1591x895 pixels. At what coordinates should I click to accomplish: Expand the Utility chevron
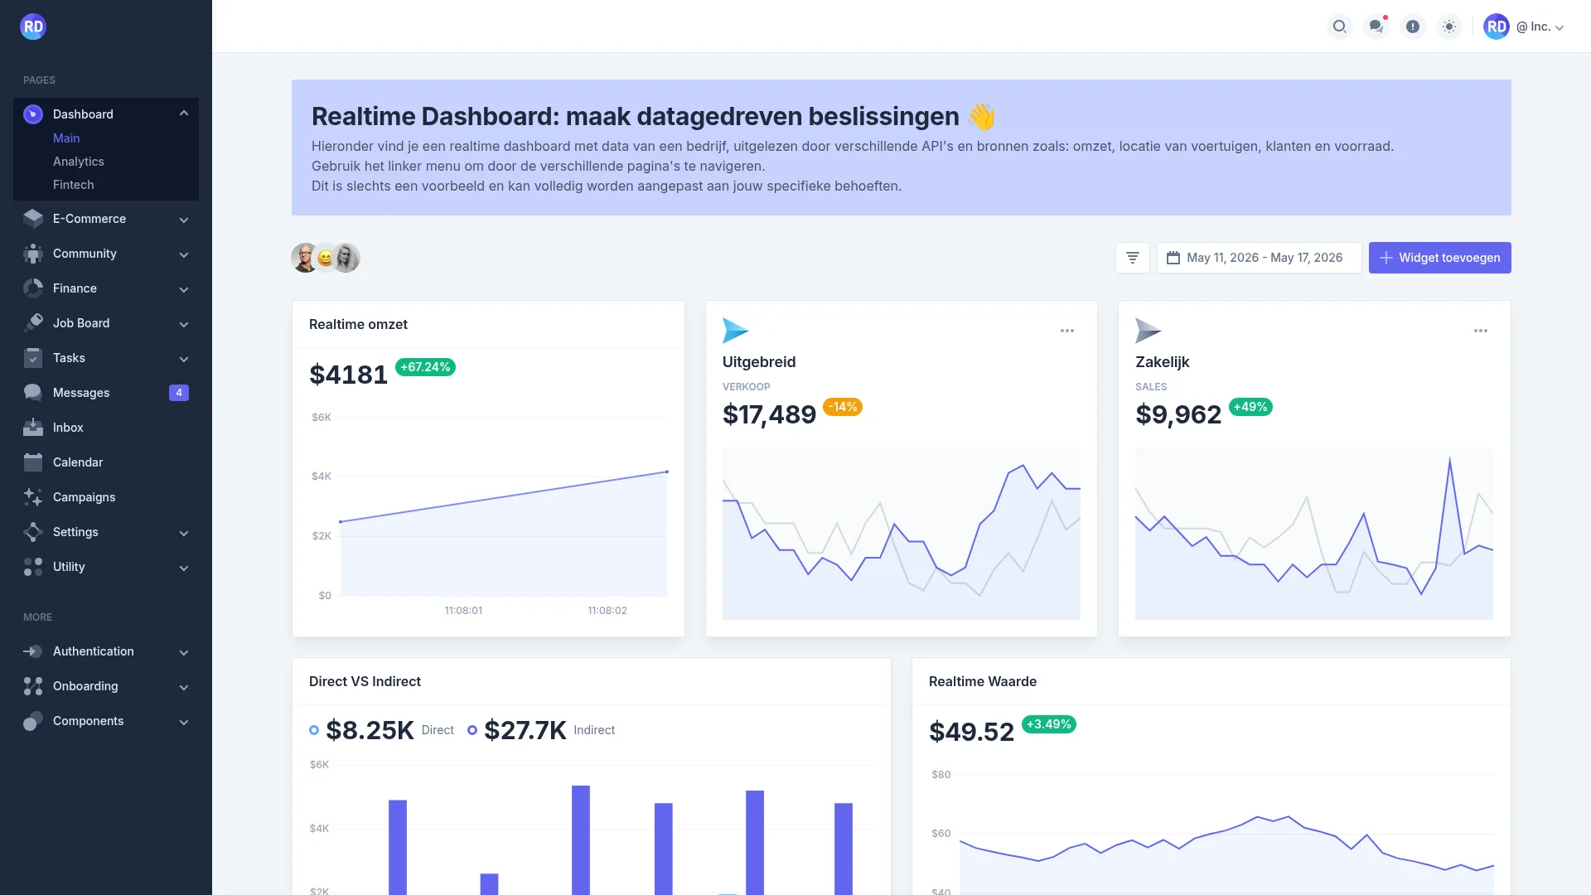point(184,568)
